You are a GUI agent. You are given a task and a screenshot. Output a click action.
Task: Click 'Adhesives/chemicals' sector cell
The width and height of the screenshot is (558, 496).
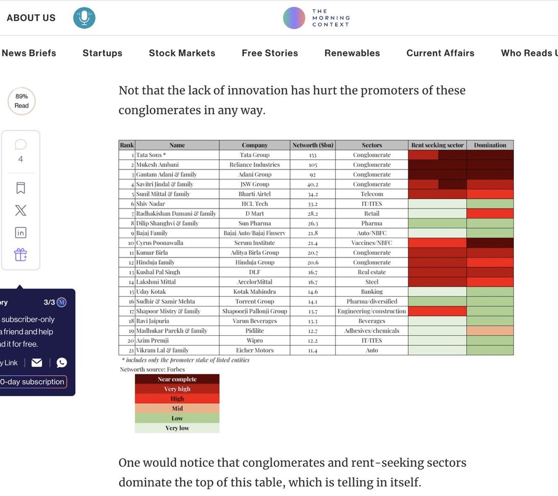point(371,331)
